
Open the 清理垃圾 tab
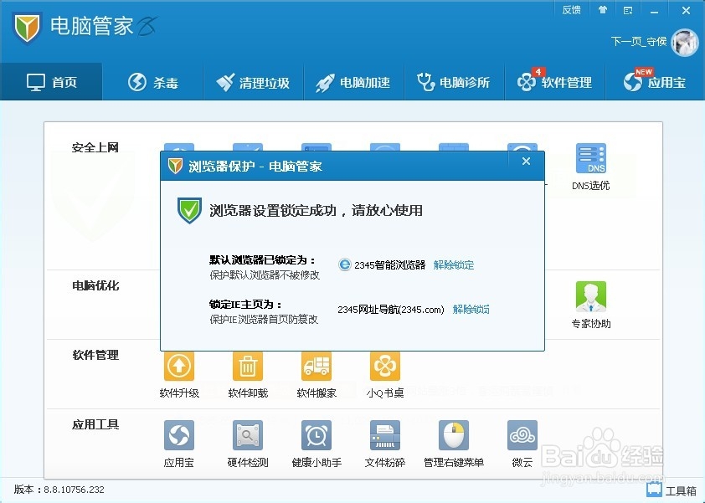(x=254, y=82)
